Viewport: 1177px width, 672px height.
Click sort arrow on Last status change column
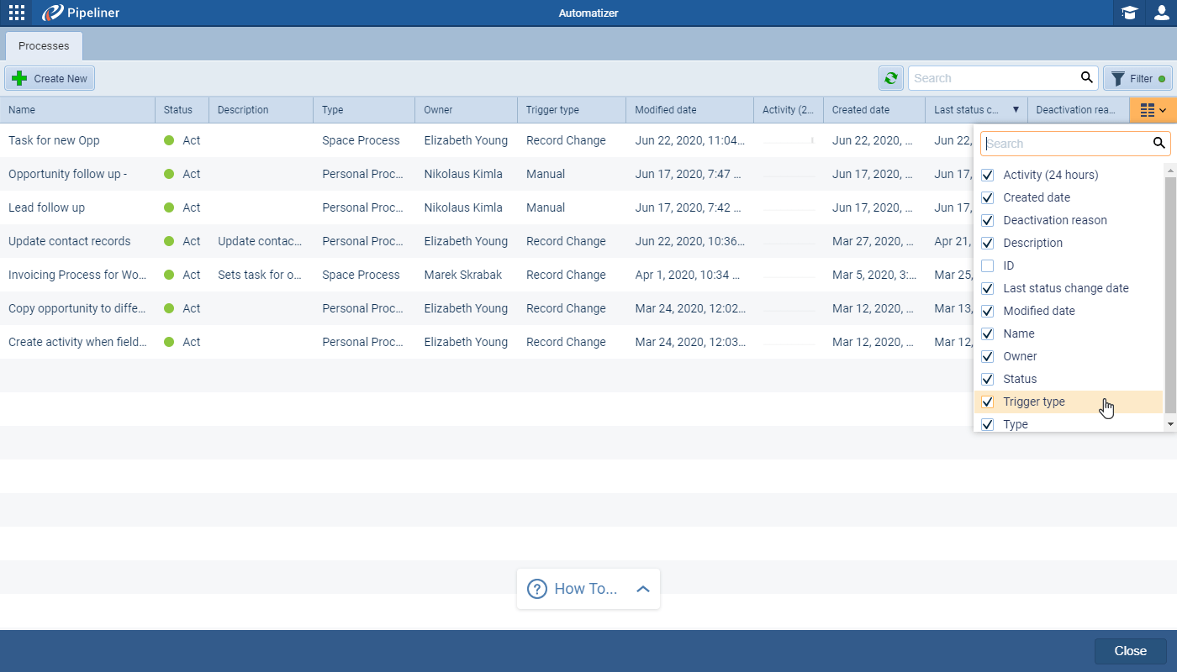1016,110
